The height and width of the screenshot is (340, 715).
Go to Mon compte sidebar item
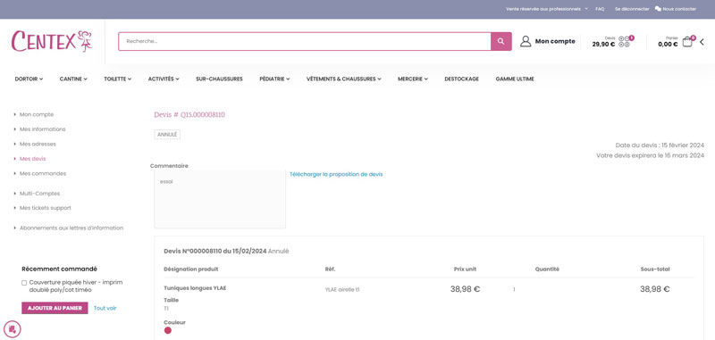tap(37, 115)
